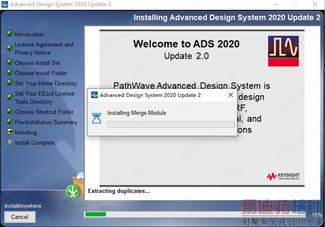Screen dimensions: 325x227
Task: Click the hourglass icon in the dialog
Action: pos(96,118)
